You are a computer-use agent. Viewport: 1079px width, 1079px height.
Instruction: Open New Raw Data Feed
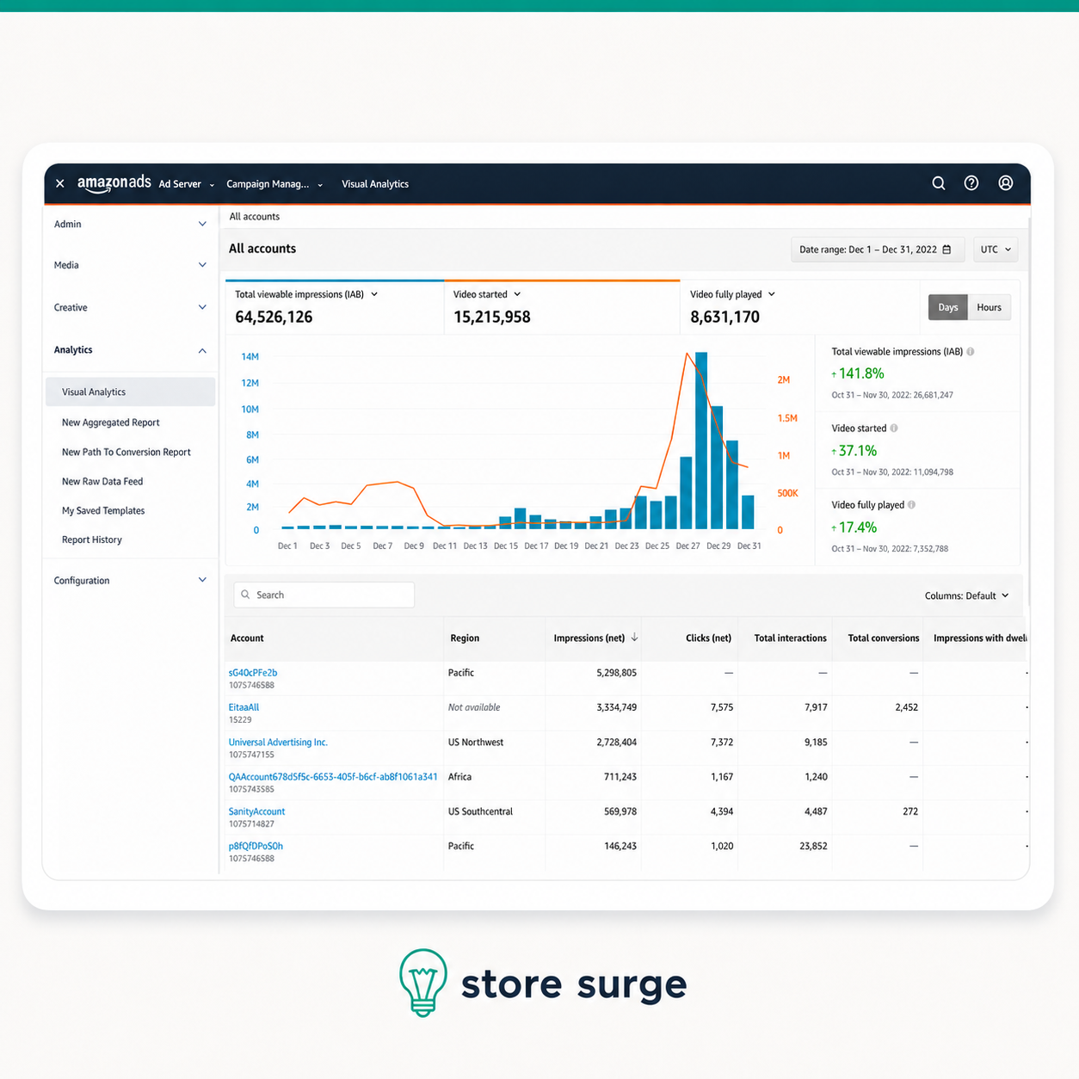102,482
